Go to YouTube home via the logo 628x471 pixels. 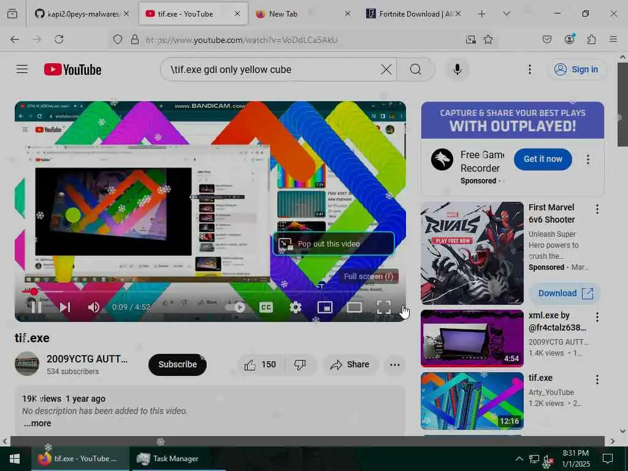coord(72,70)
